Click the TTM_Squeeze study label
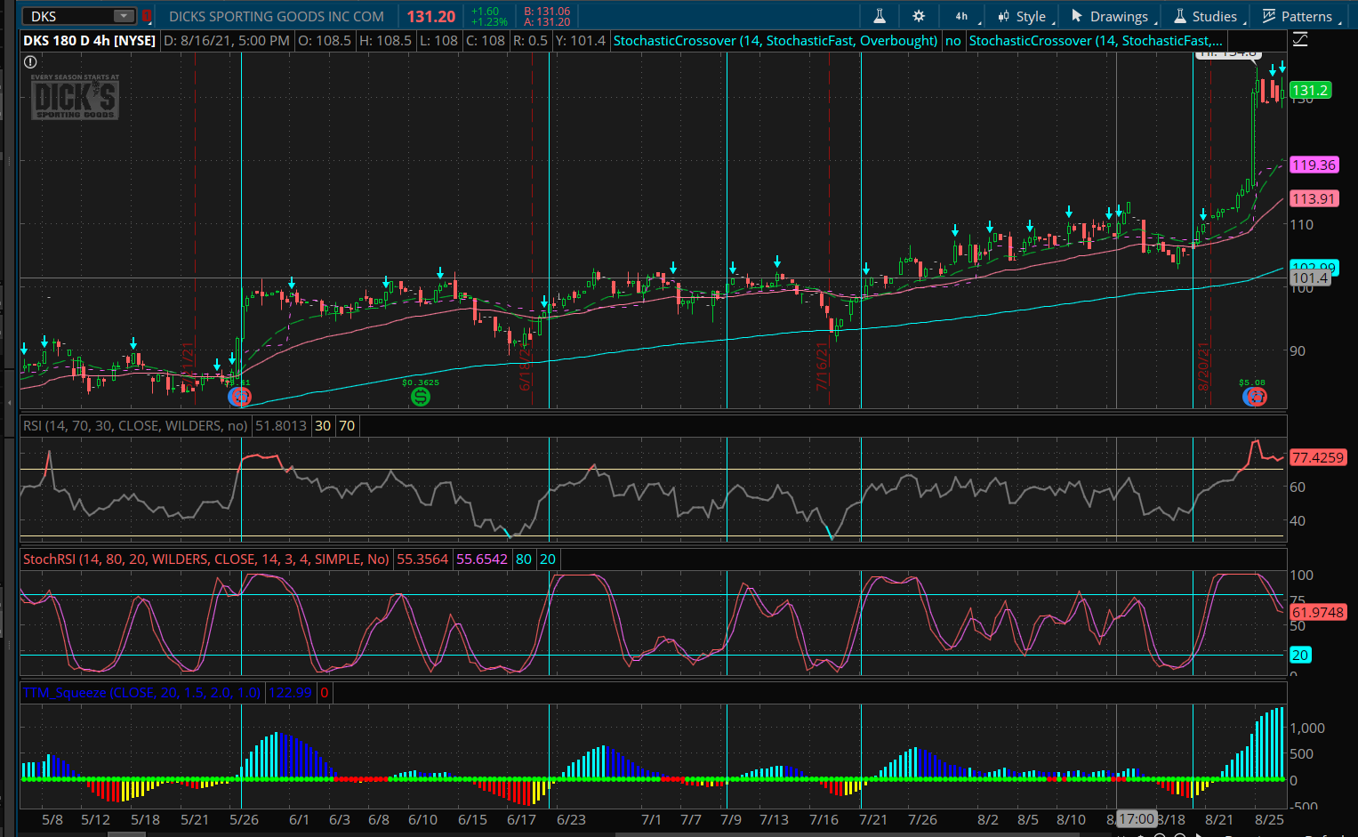This screenshot has width=1358, height=837. (x=141, y=693)
